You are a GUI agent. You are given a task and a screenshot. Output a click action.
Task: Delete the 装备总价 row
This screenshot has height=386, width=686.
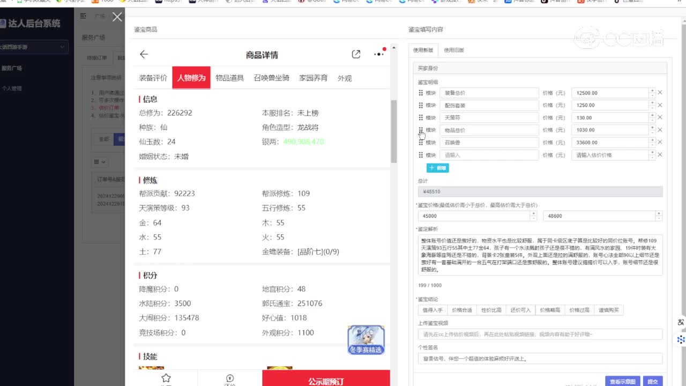(x=660, y=93)
